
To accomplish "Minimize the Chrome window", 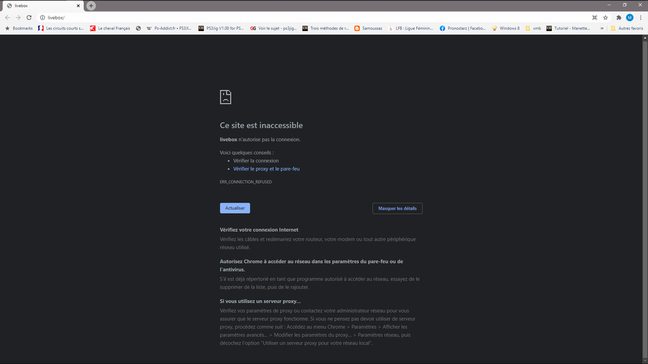I will point(609,5).
